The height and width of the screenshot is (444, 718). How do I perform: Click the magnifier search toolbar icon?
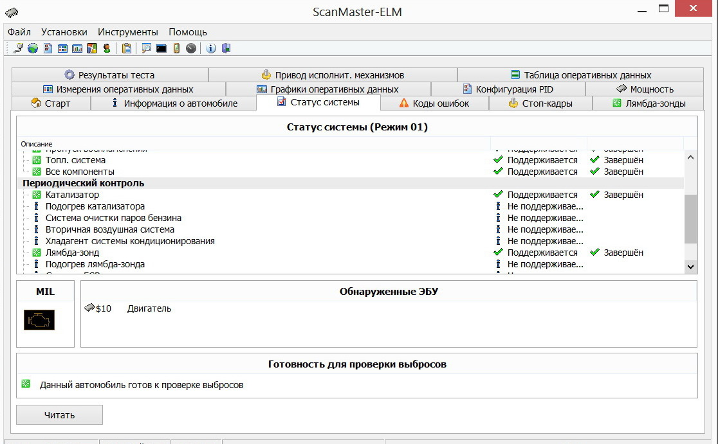point(147,48)
